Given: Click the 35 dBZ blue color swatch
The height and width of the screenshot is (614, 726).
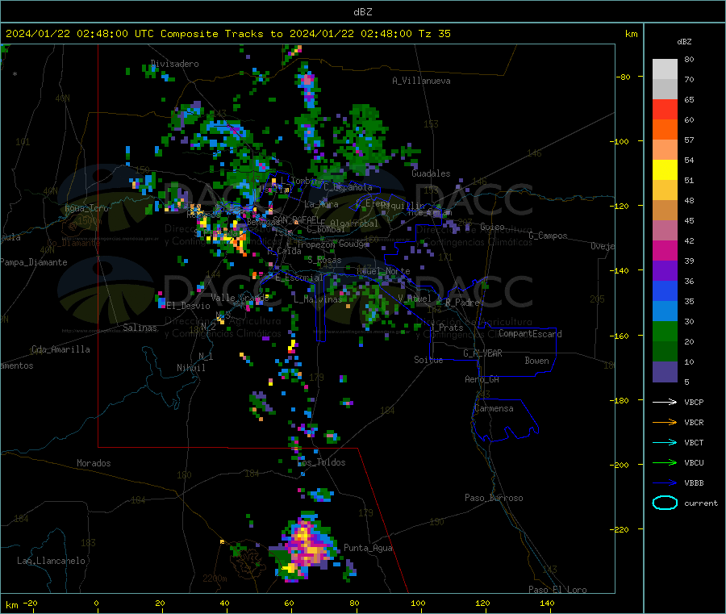Looking at the screenshot, I should (x=665, y=290).
